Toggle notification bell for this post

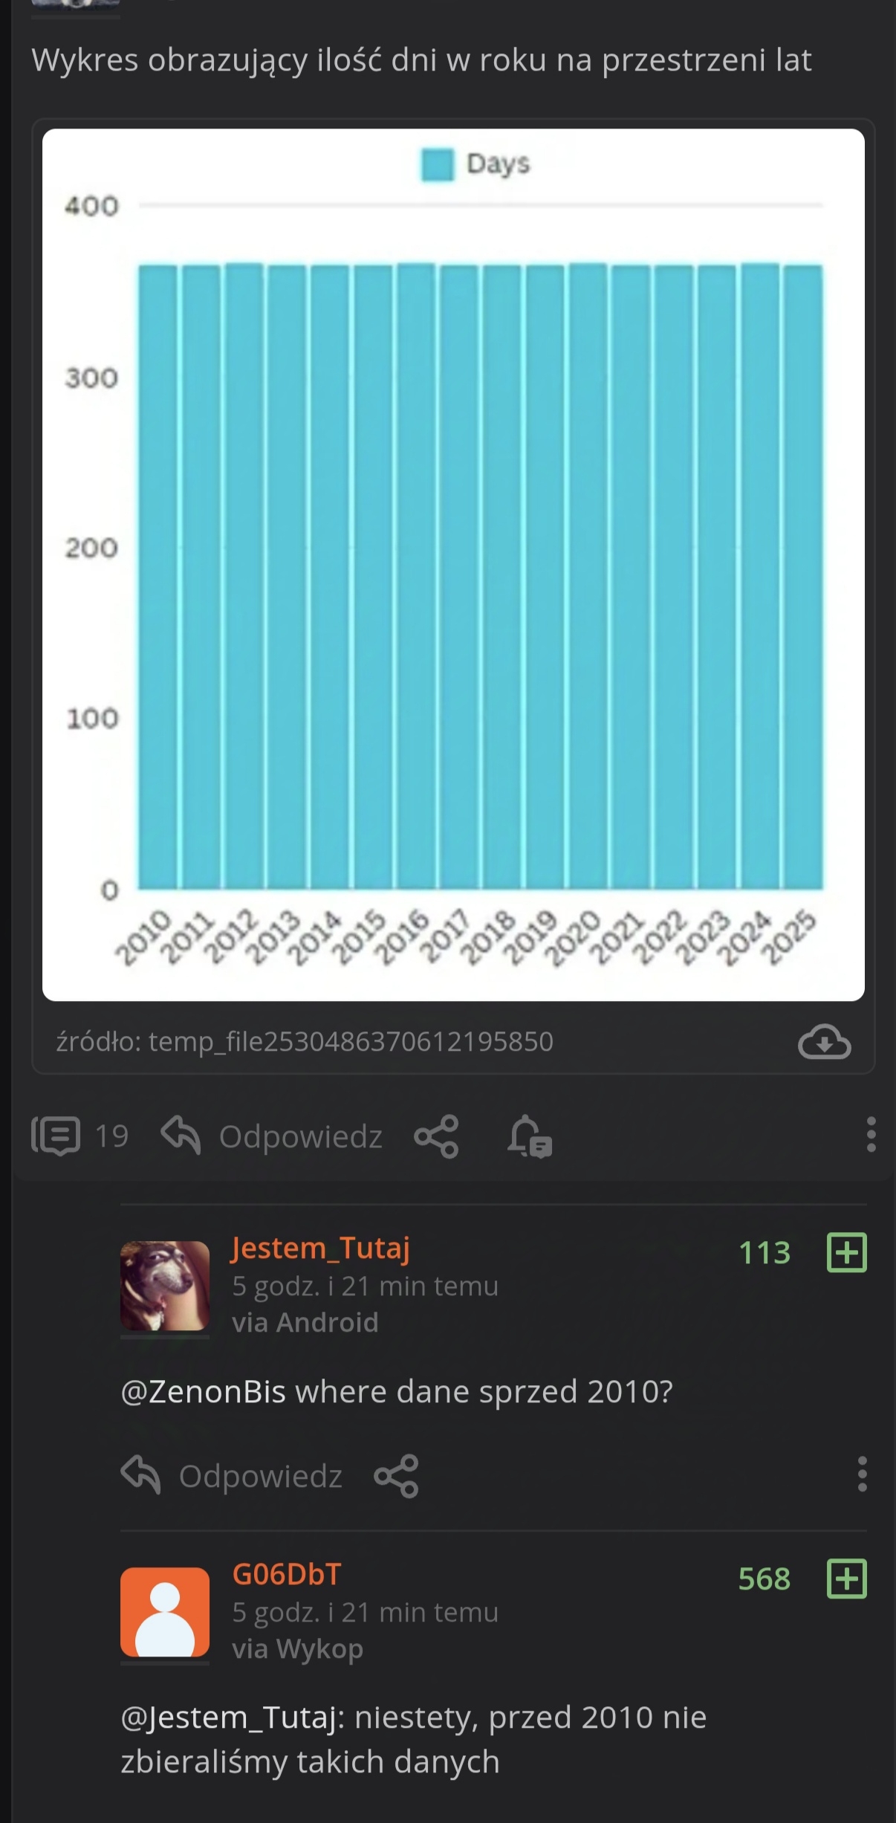point(529,1137)
